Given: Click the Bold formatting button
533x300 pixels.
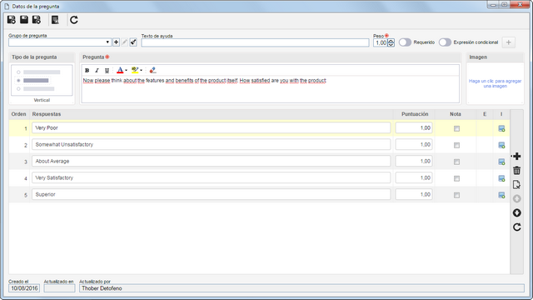Looking at the screenshot, I should [x=87, y=70].
